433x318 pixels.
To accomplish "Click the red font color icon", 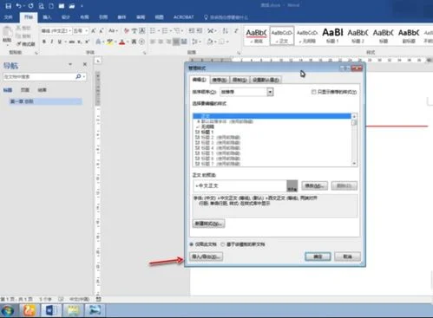I will point(122,42).
